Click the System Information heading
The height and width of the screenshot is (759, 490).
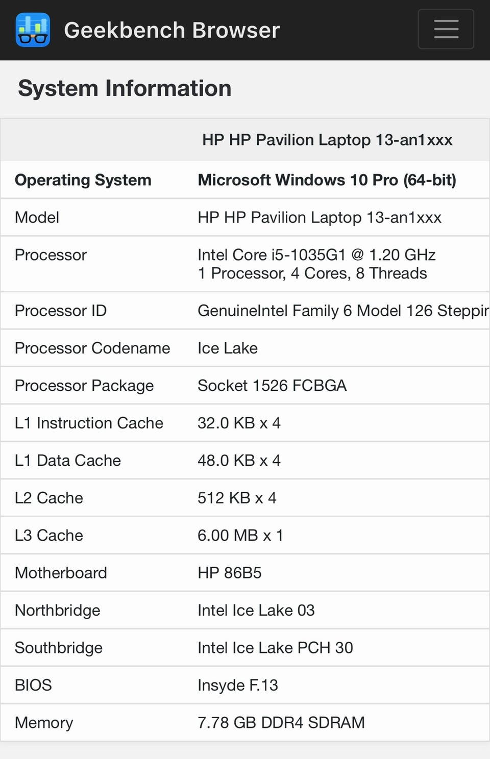[x=125, y=88]
